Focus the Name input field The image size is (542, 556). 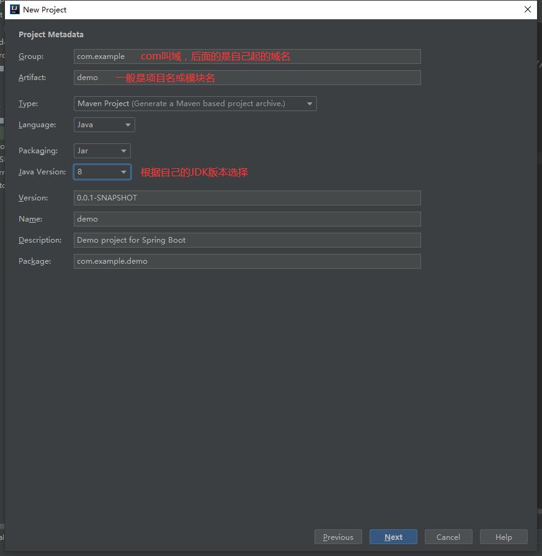247,219
